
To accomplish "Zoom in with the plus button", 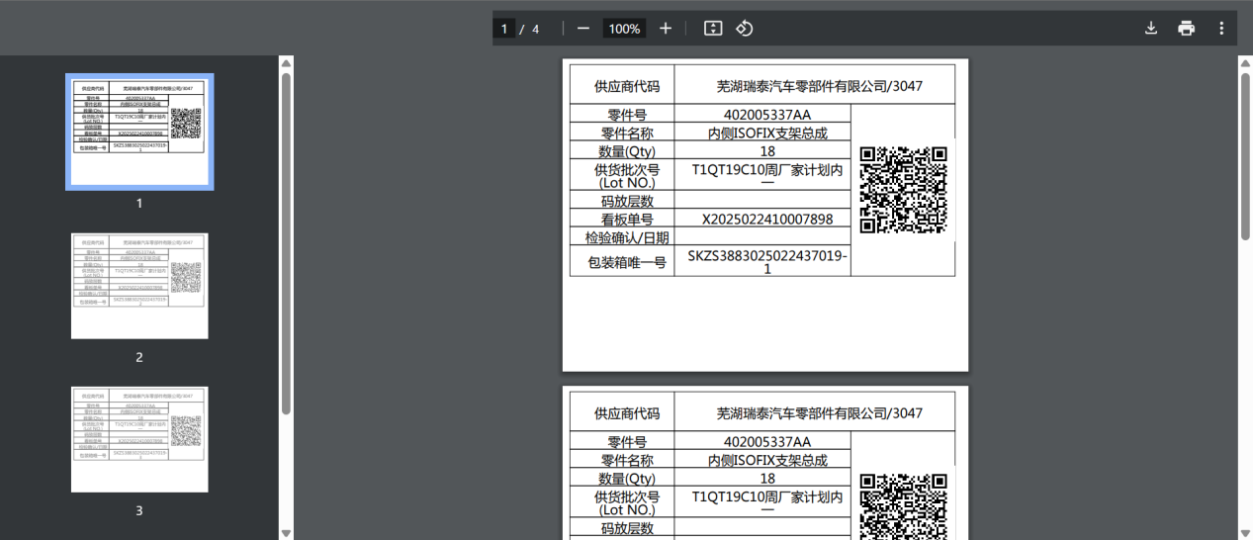I will coord(666,29).
